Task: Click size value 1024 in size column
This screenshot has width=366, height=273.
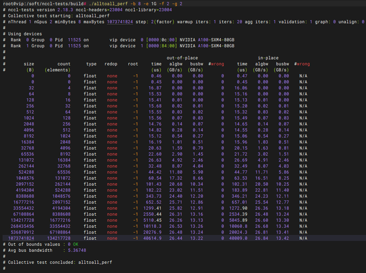Action: point(29,118)
